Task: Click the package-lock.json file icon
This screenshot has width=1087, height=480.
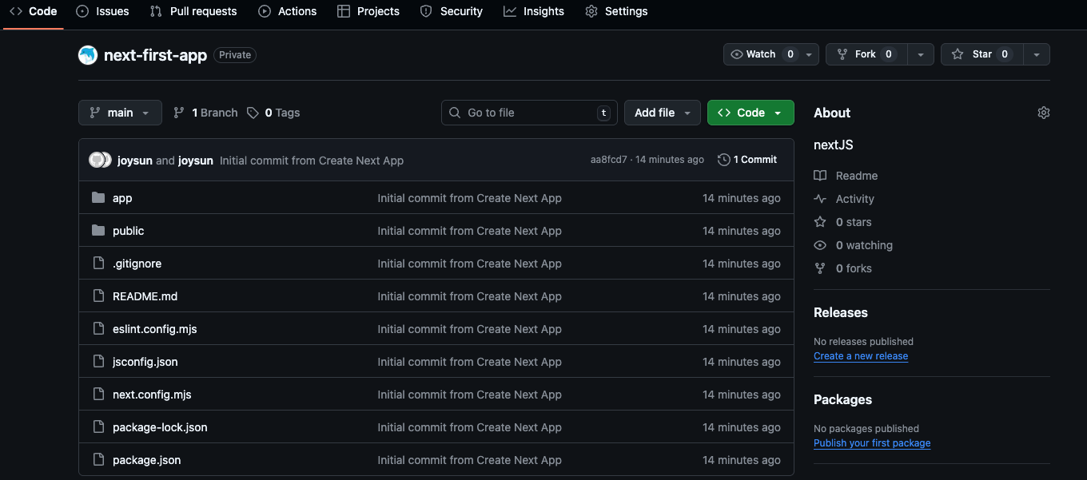Action: pyautogui.click(x=98, y=427)
